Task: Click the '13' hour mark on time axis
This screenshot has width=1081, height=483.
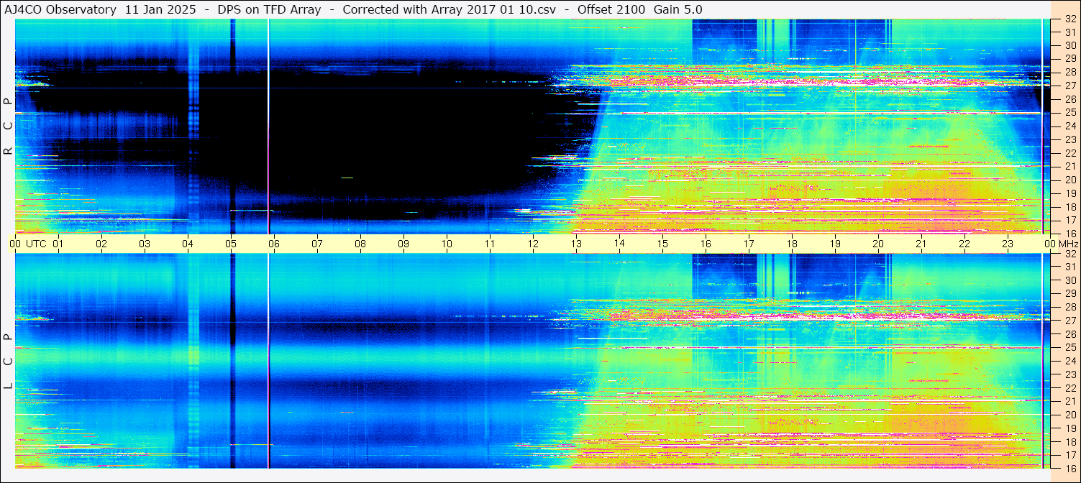Action: click(x=576, y=244)
